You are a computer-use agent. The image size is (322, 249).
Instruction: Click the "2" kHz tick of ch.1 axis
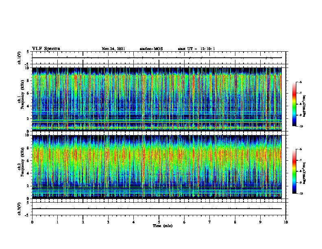28,118
